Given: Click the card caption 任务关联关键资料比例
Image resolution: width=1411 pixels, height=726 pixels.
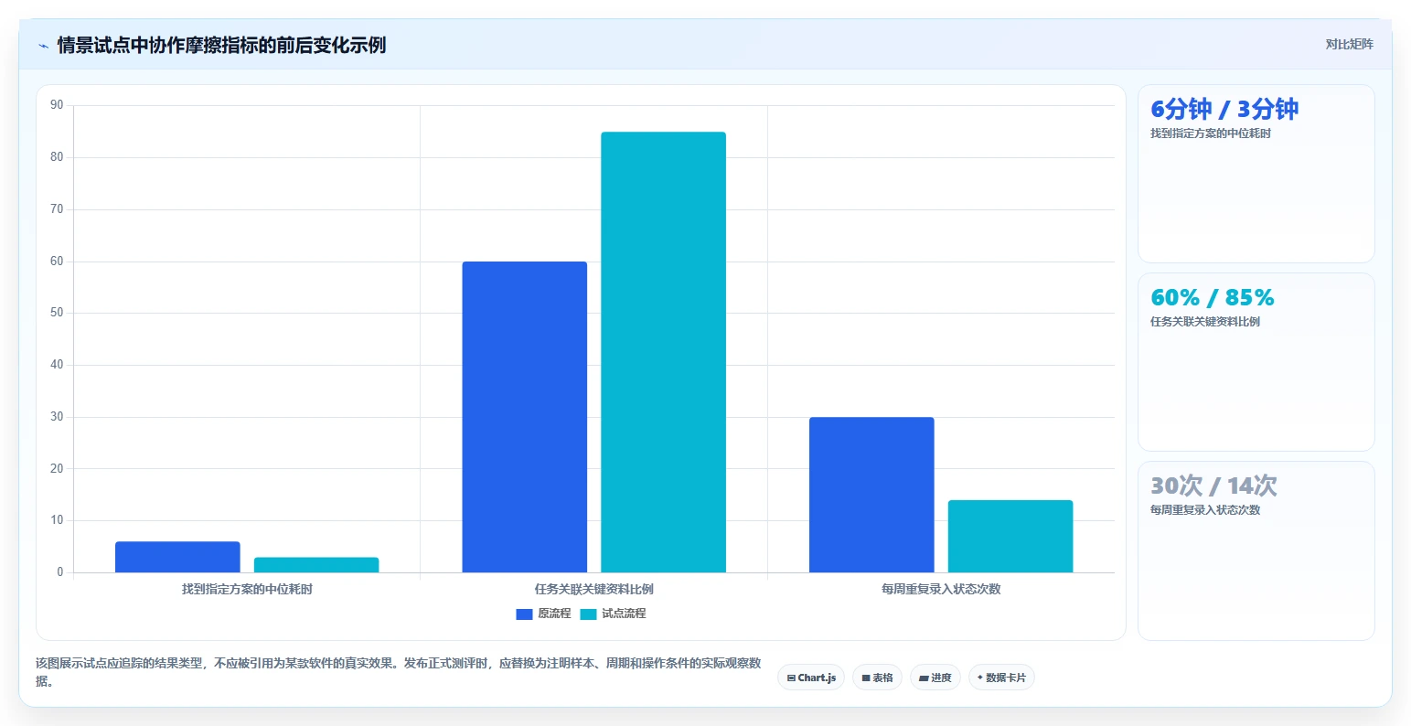Looking at the screenshot, I should click(x=1205, y=322).
